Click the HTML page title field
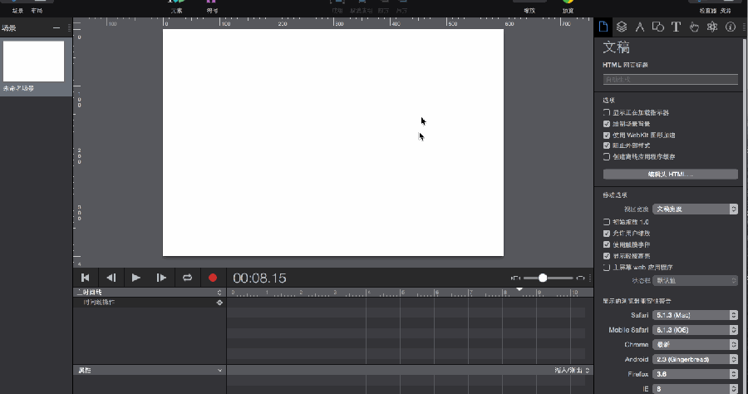The width and height of the screenshot is (748, 394). pyautogui.click(x=670, y=80)
